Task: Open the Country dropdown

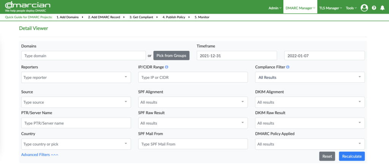Action: (76, 144)
